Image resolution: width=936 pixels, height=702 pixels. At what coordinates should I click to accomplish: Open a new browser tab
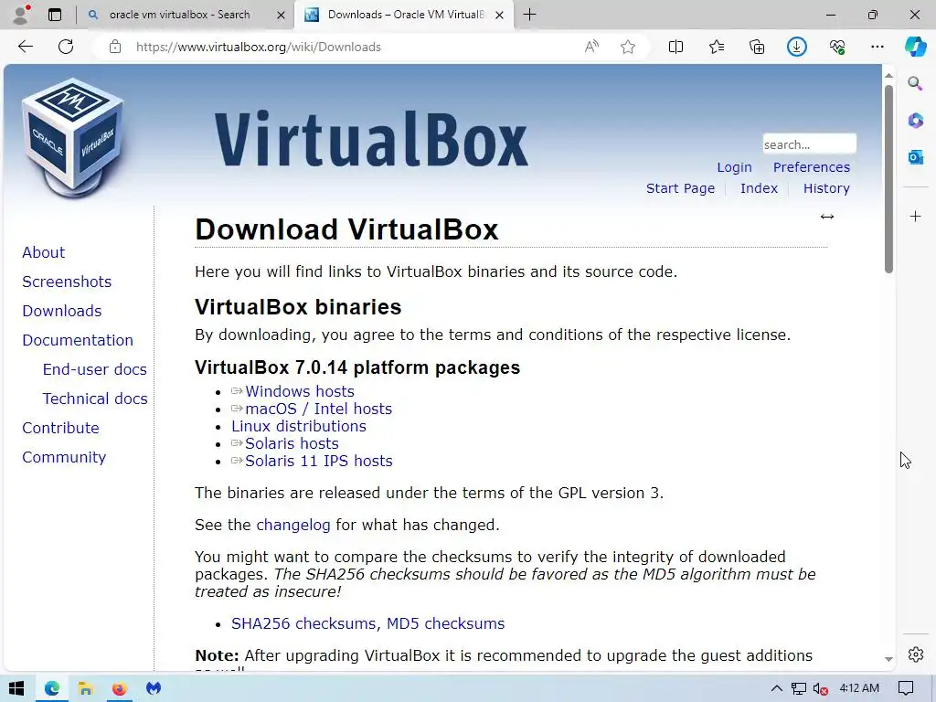(x=529, y=15)
